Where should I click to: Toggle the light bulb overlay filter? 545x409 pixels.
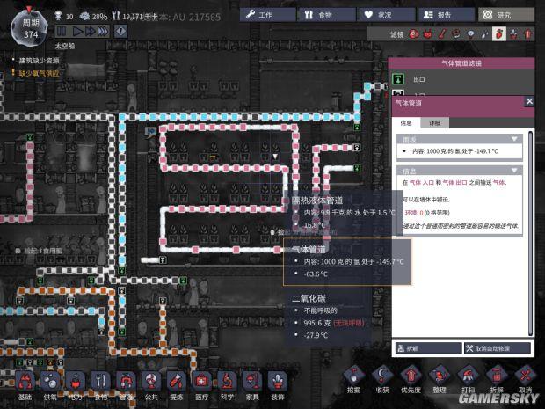click(x=470, y=34)
